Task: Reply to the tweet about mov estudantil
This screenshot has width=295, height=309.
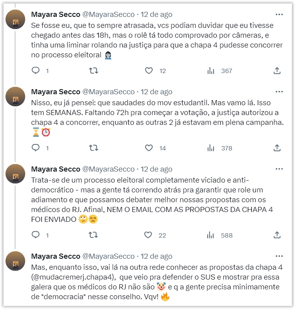Action: [x=36, y=148]
